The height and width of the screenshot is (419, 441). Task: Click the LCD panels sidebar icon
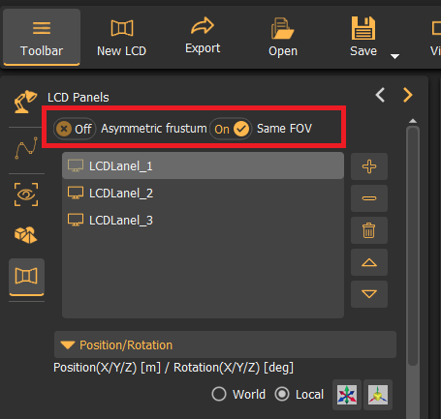tap(26, 277)
